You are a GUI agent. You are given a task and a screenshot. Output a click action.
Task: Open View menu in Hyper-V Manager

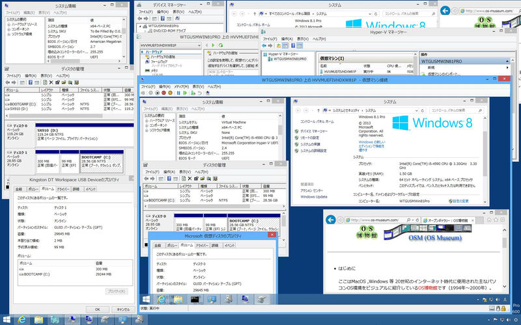tap(302, 39)
